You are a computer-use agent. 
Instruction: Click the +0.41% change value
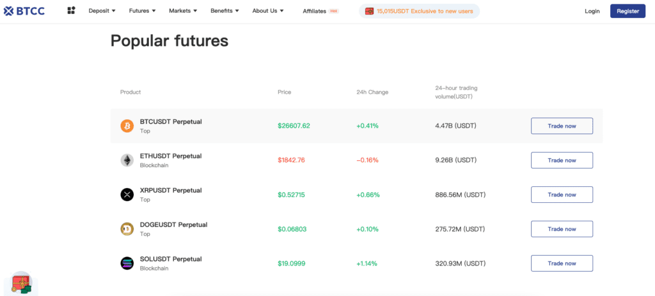(x=367, y=126)
